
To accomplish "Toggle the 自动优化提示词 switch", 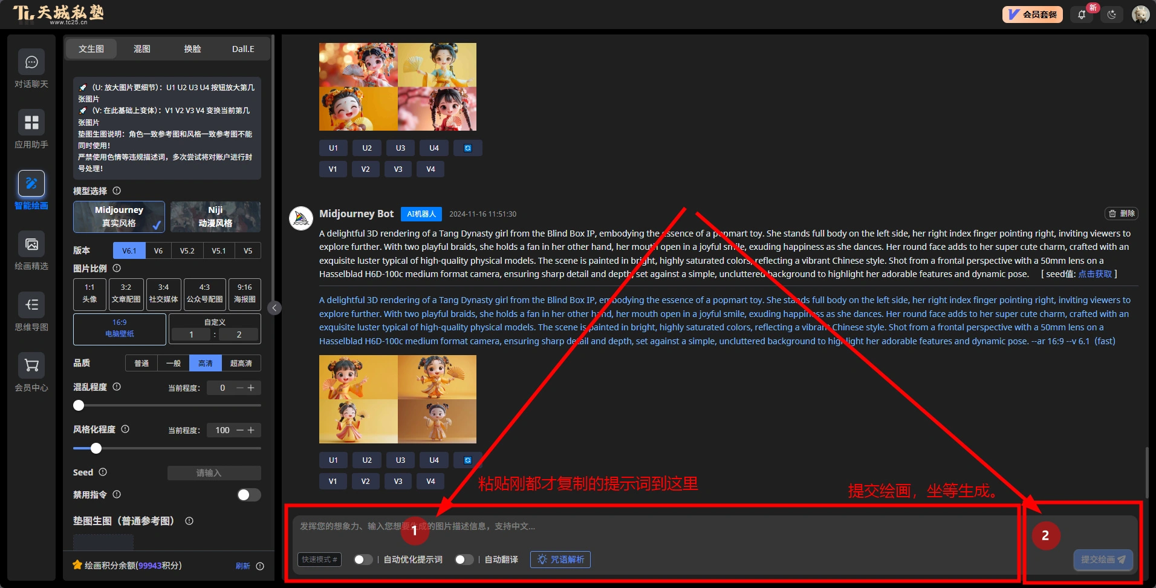I will coord(363,560).
